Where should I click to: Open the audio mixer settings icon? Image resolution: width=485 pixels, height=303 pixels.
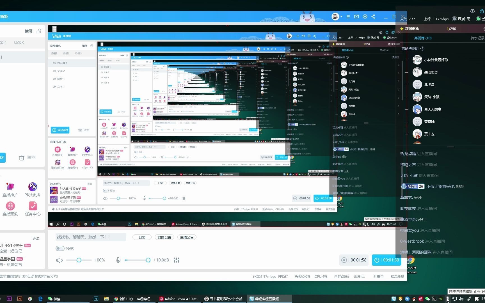point(177,260)
